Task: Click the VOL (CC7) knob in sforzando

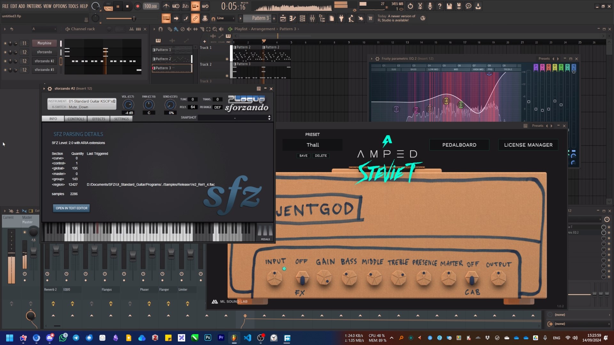Action: [128, 105]
